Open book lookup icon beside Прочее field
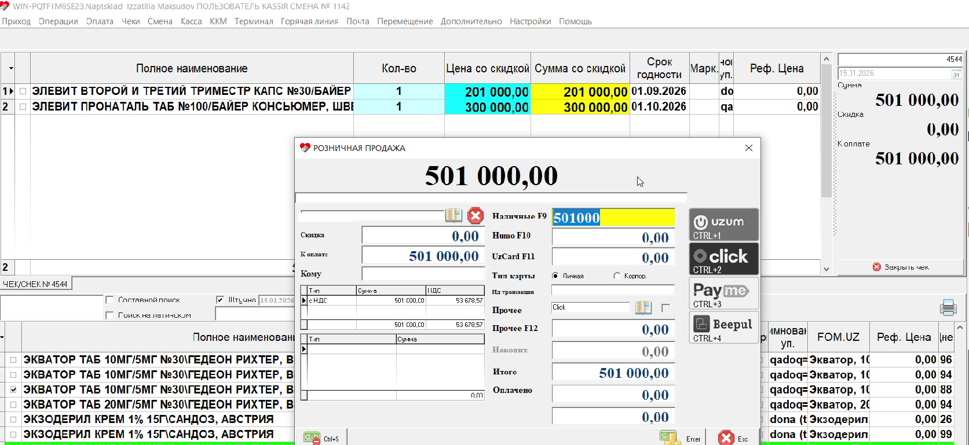969x445 pixels. 643,307
